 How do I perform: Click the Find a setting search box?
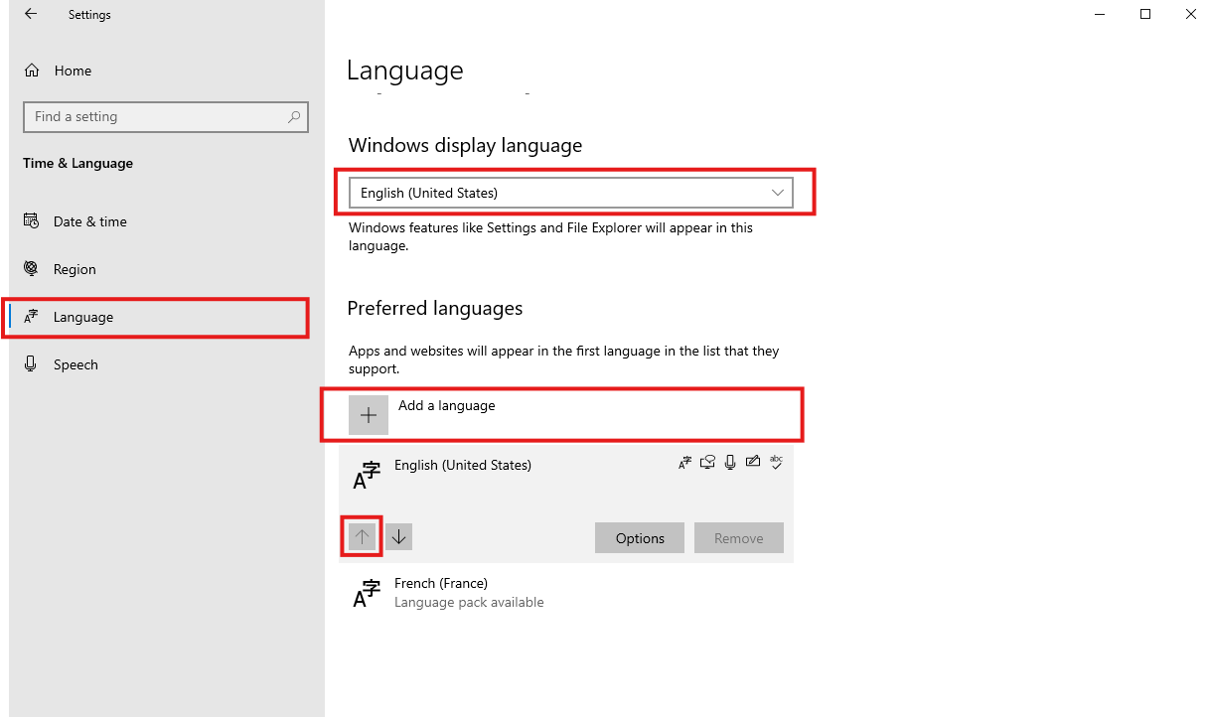(154, 117)
